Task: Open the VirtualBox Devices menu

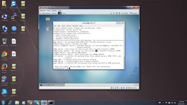Action: [x=54, y=10]
